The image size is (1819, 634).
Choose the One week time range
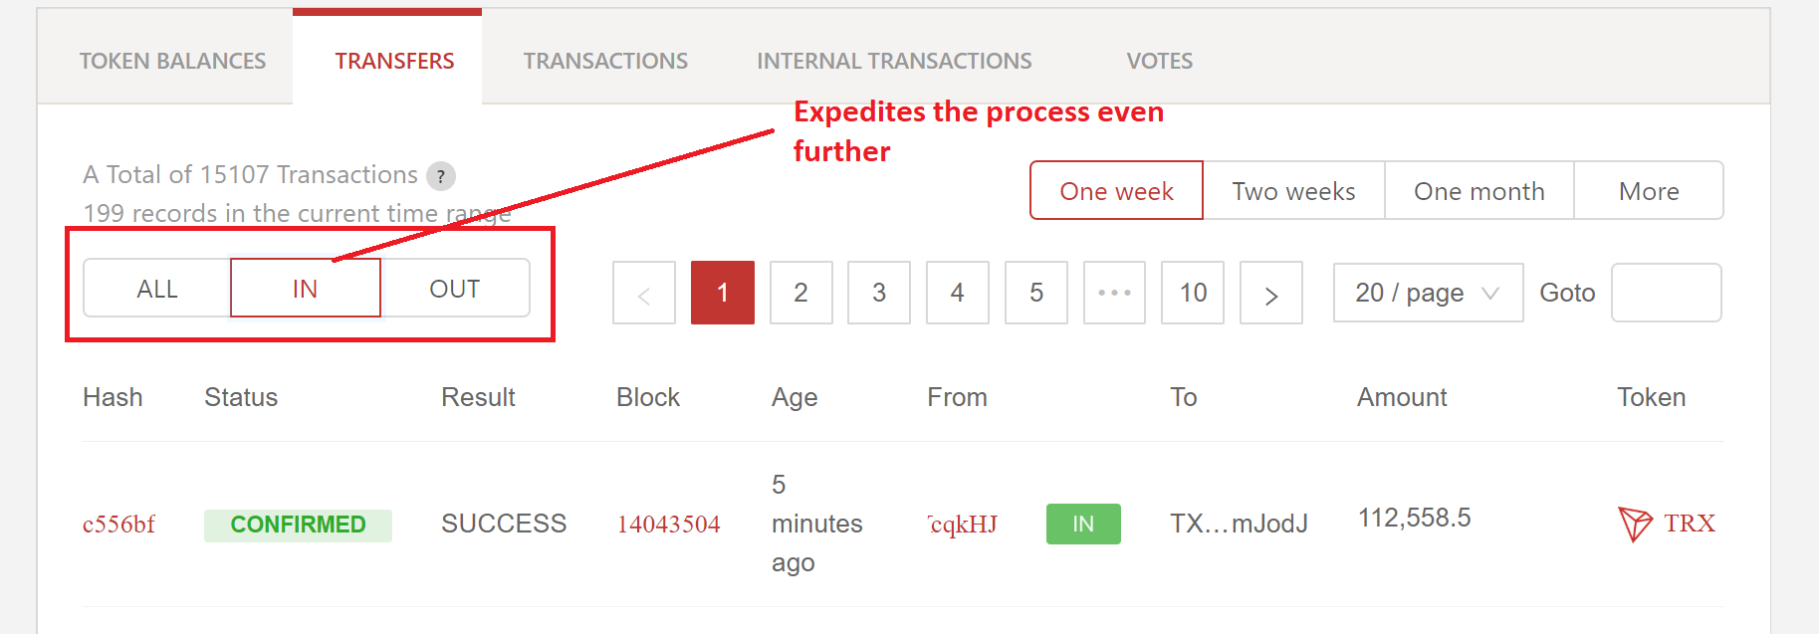[x=1116, y=191]
